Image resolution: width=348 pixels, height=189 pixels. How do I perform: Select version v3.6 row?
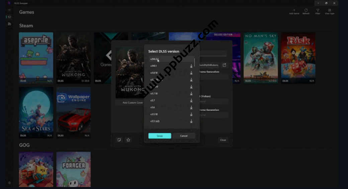point(171,107)
